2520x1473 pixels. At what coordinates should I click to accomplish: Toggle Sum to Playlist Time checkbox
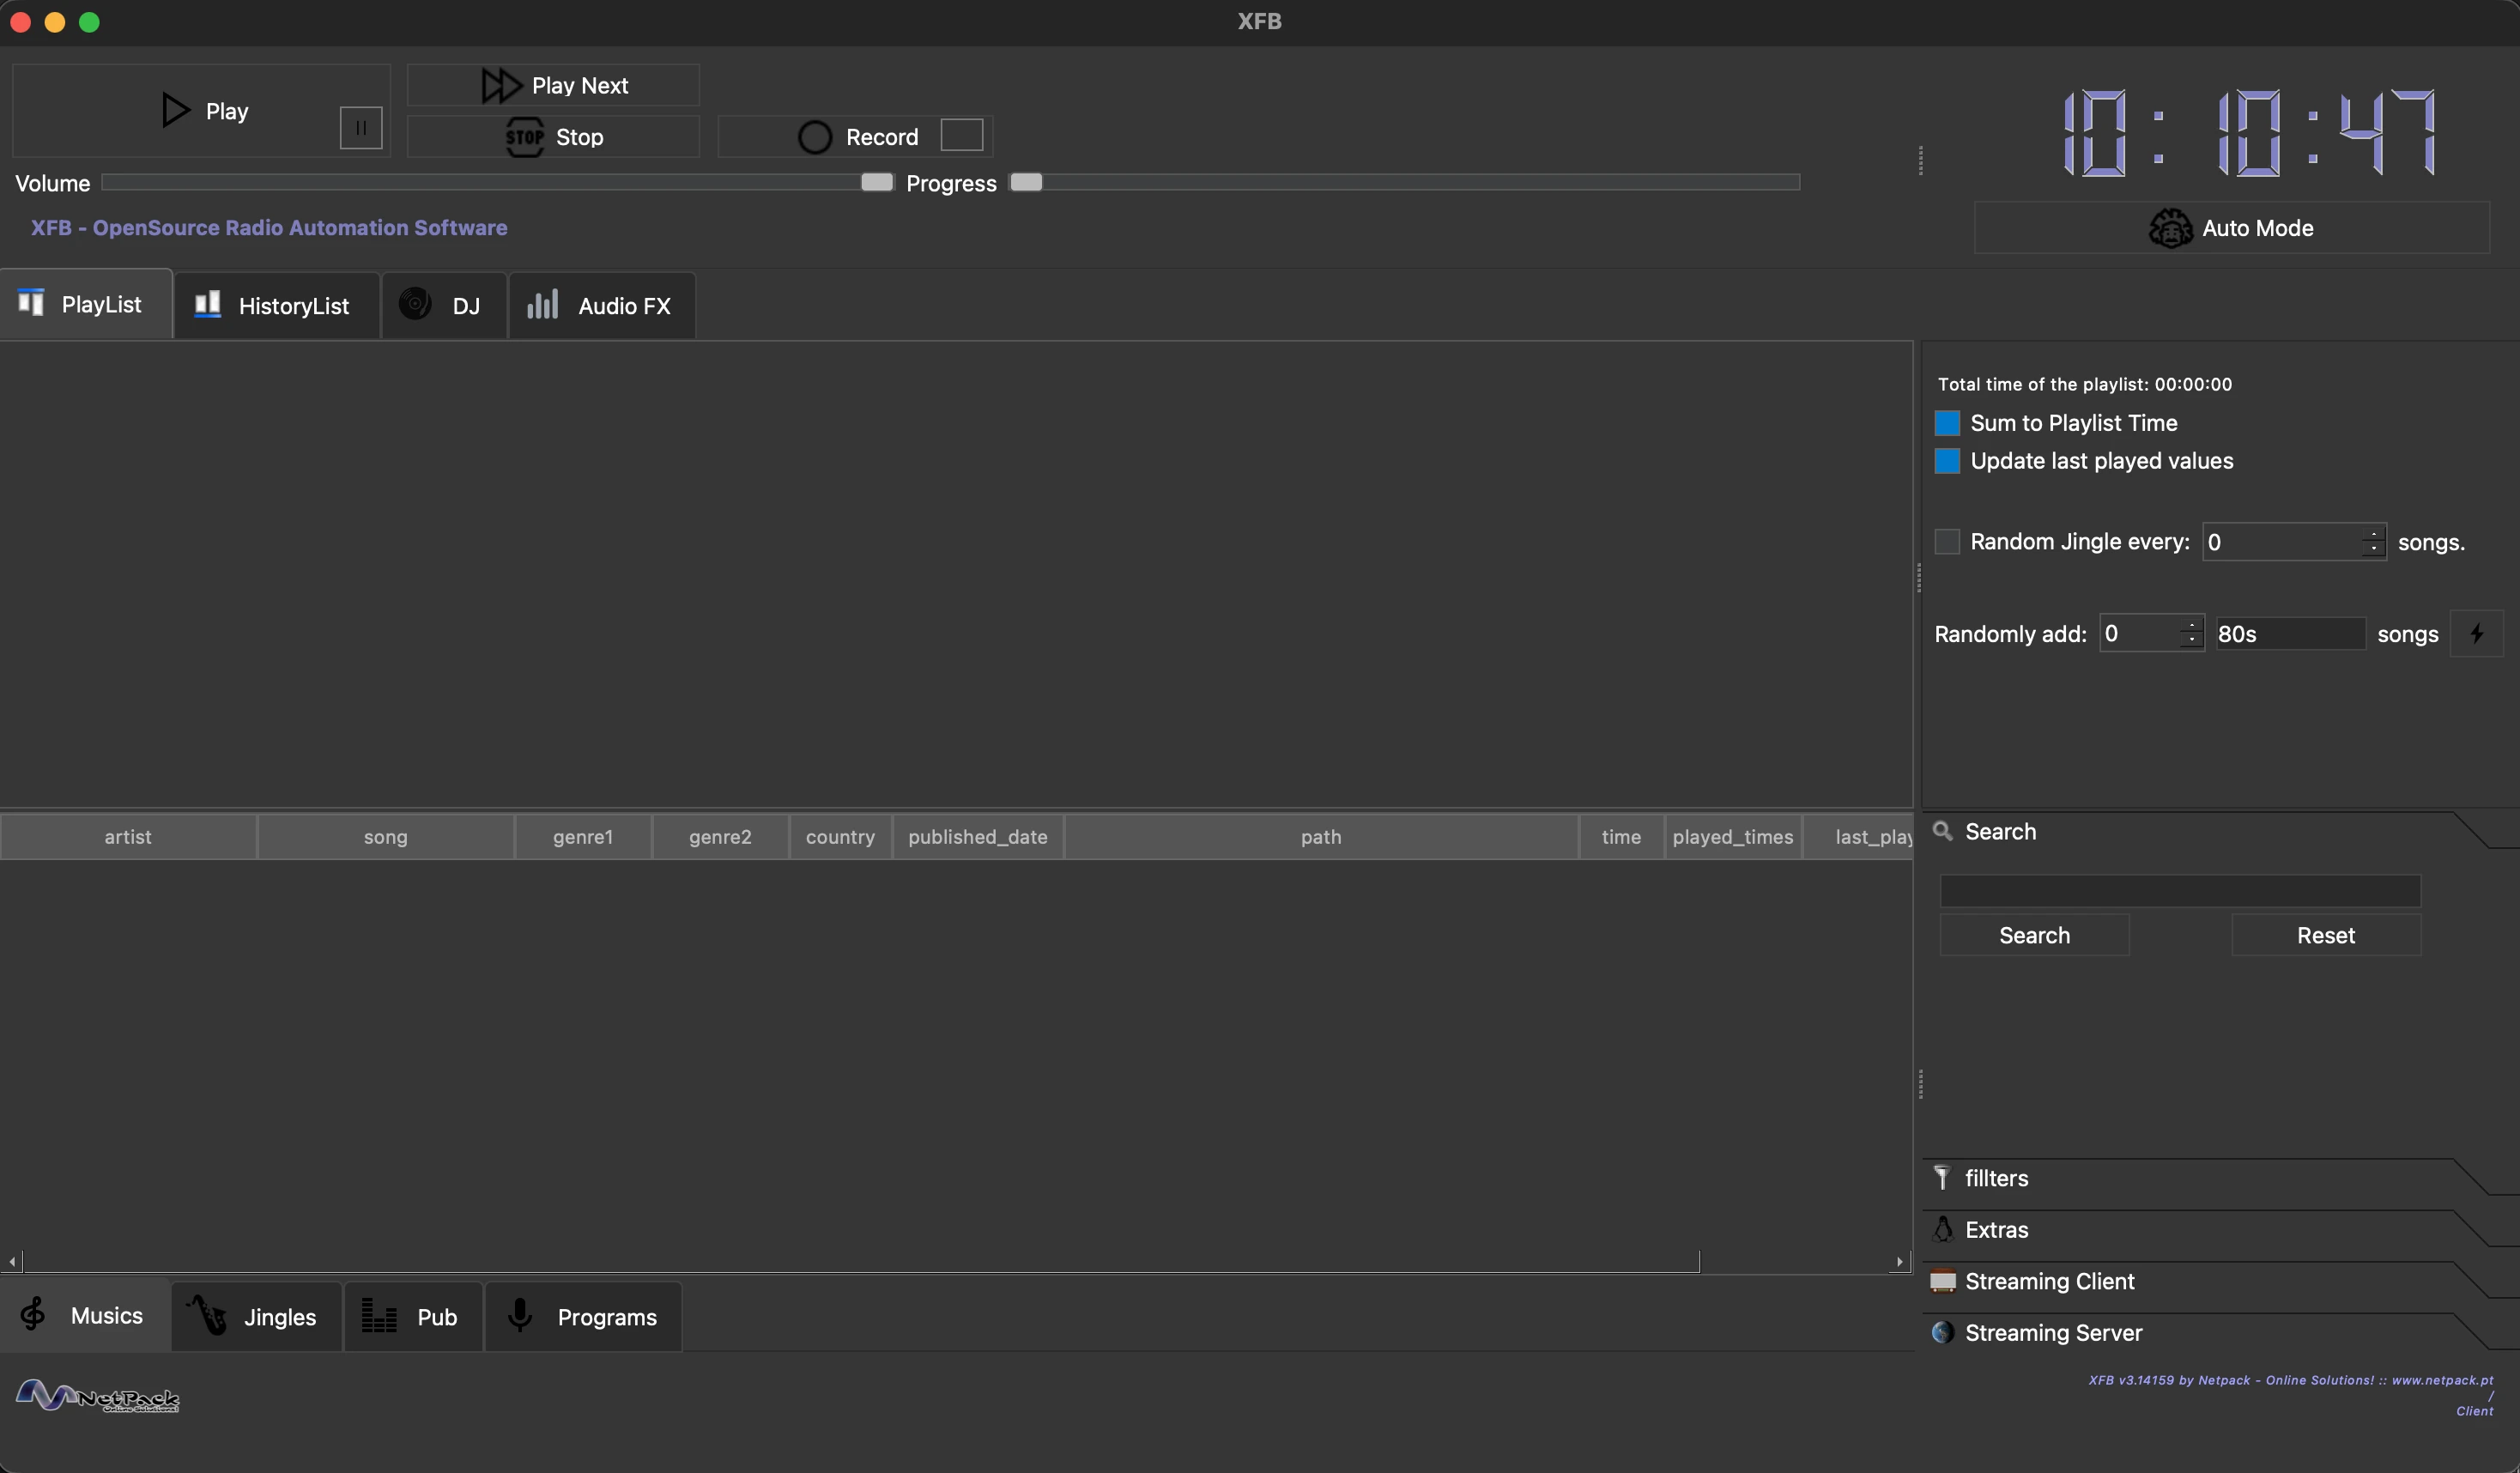[x=1947, y=423]
